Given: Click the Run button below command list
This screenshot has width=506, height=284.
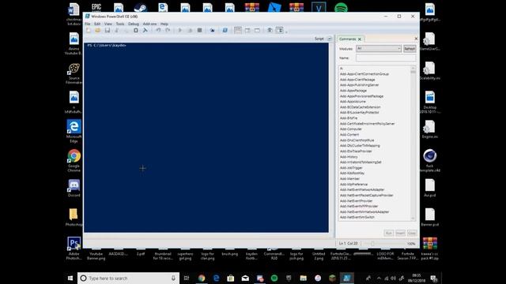Looking at the screenshot, I should 388,233.
